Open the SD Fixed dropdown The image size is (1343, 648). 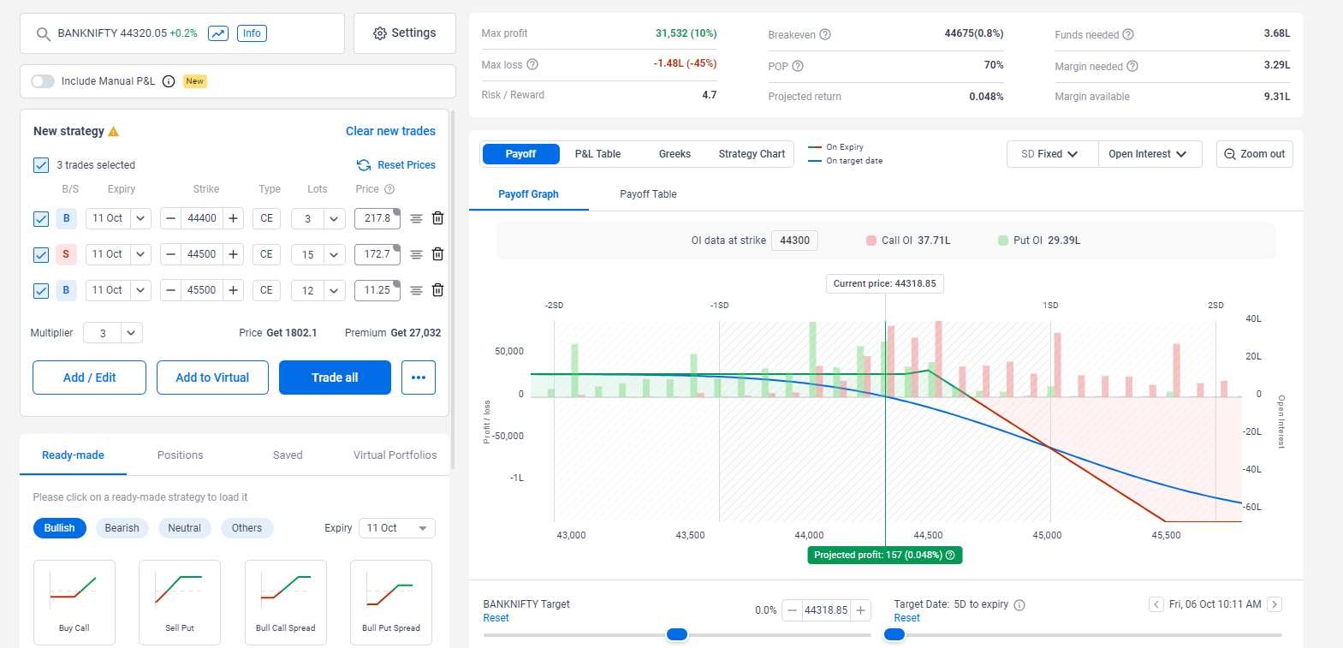(1053, 154)
